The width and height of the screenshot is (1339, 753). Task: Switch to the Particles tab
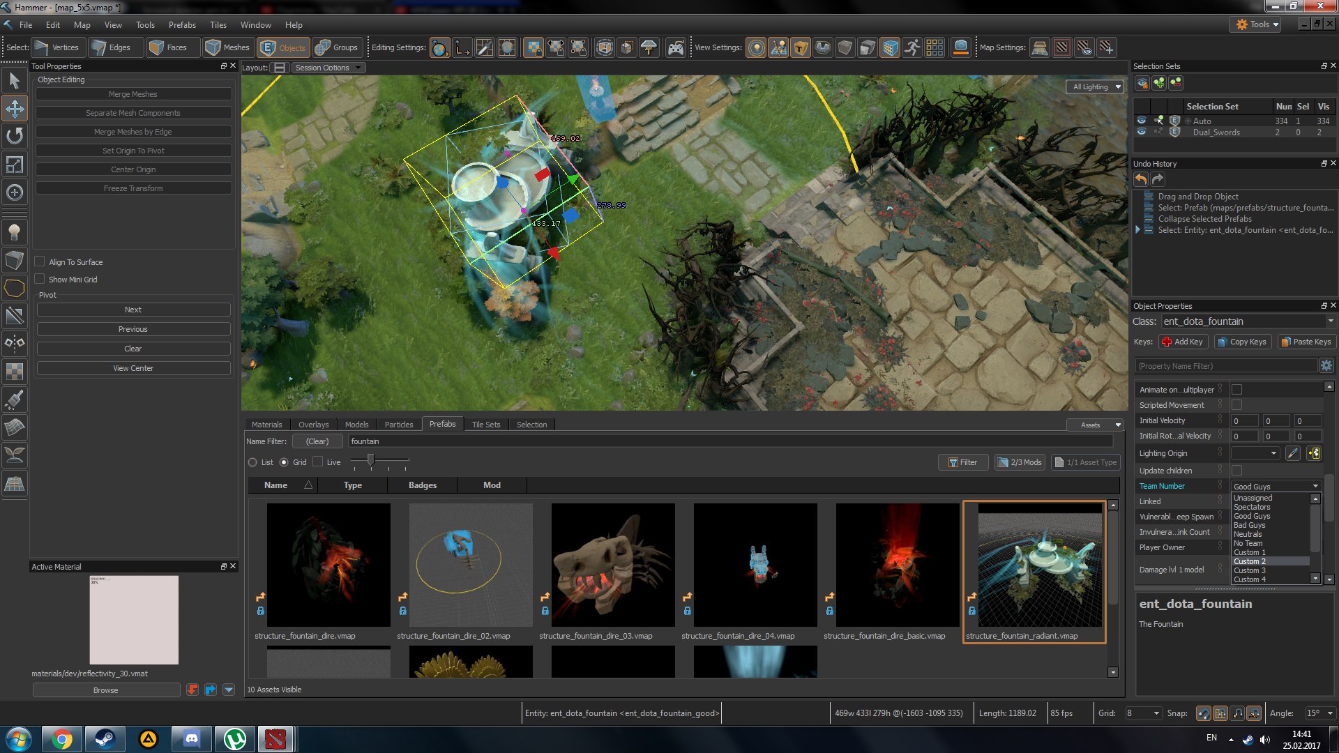click(398, 424)
